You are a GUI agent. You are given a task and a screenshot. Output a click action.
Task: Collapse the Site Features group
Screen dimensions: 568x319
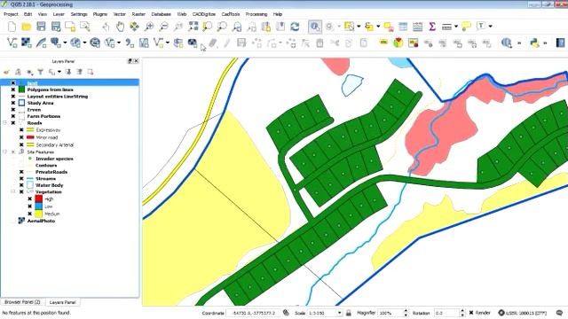[x=5, y=152]
